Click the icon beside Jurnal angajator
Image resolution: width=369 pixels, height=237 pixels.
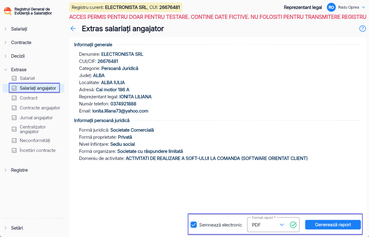[x=14, y=118]
